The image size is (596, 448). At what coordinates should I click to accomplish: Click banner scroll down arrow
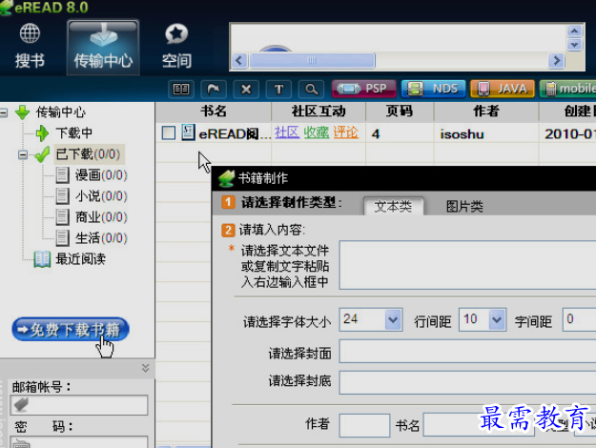pos(574,45)
